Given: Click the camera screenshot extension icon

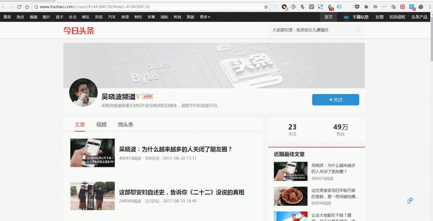Looking at the screenshot, I should point(375,7).
